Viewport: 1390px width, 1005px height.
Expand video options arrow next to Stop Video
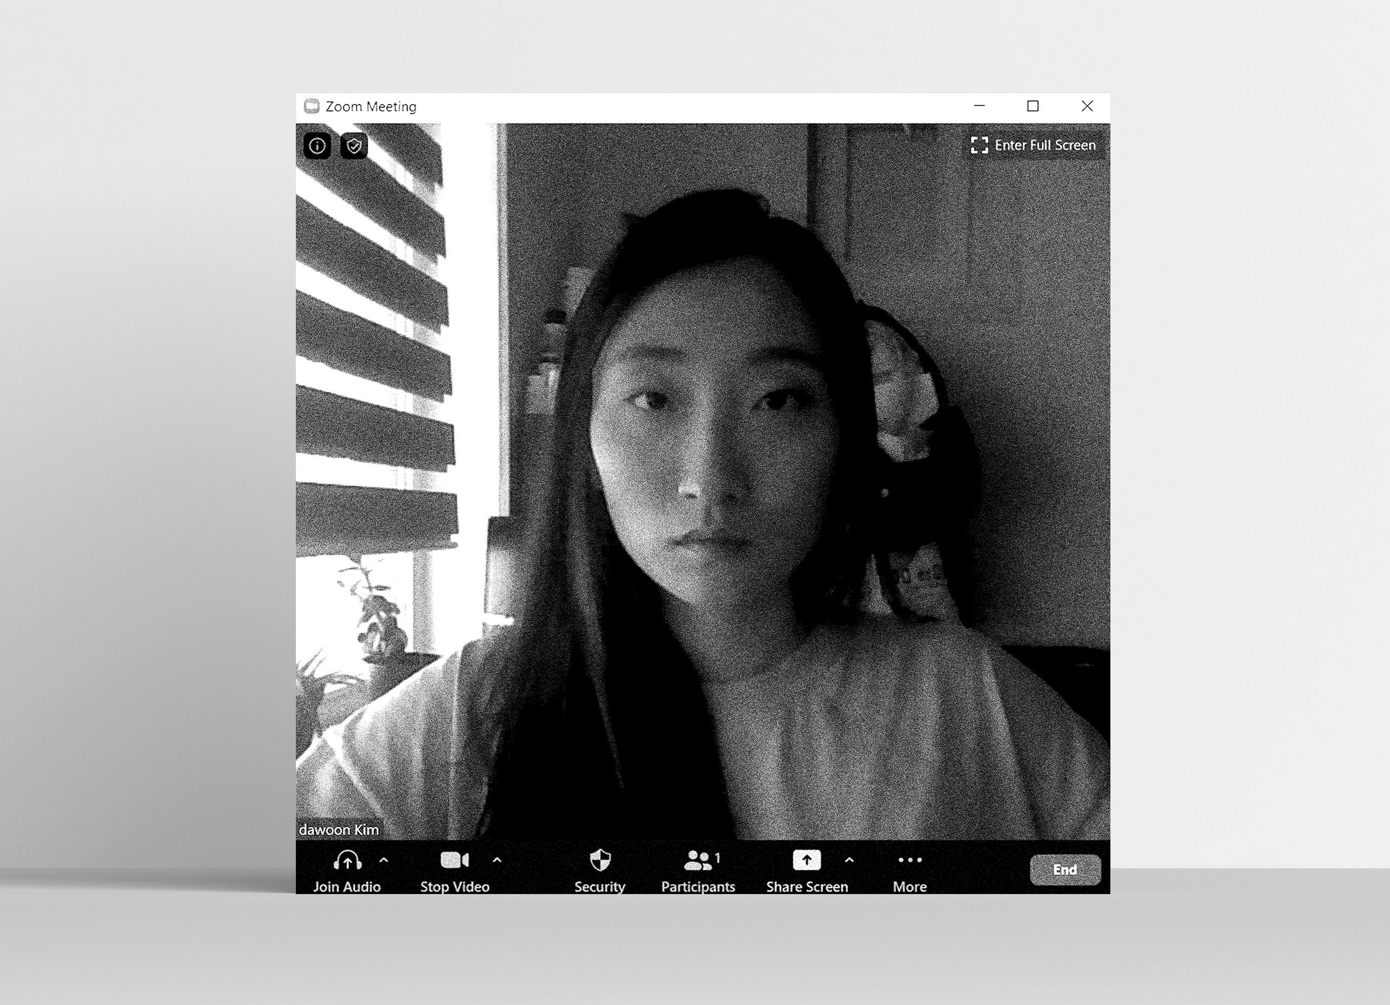click(x=497, y=859)
